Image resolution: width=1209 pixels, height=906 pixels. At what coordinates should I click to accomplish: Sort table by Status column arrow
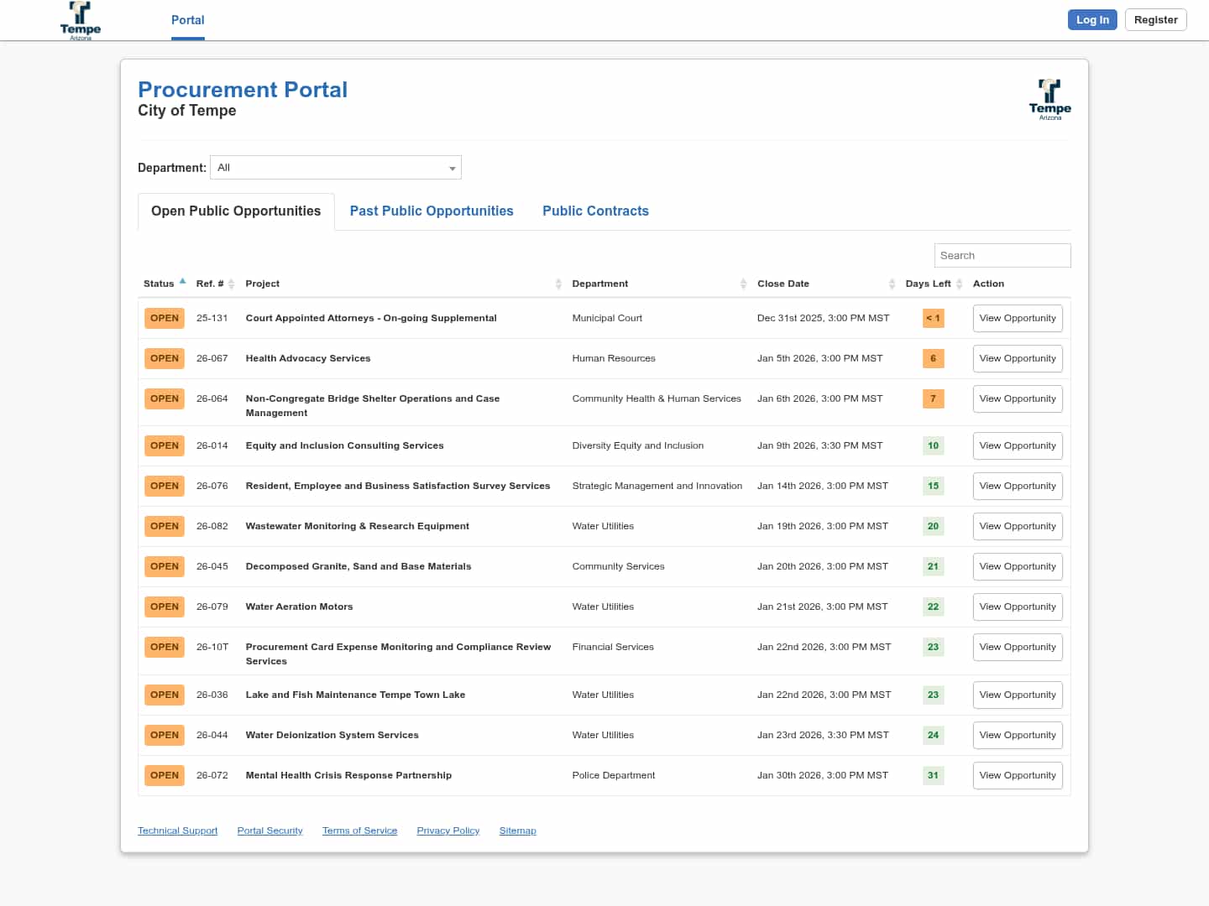pyautogui.click(x=182, y=282)
